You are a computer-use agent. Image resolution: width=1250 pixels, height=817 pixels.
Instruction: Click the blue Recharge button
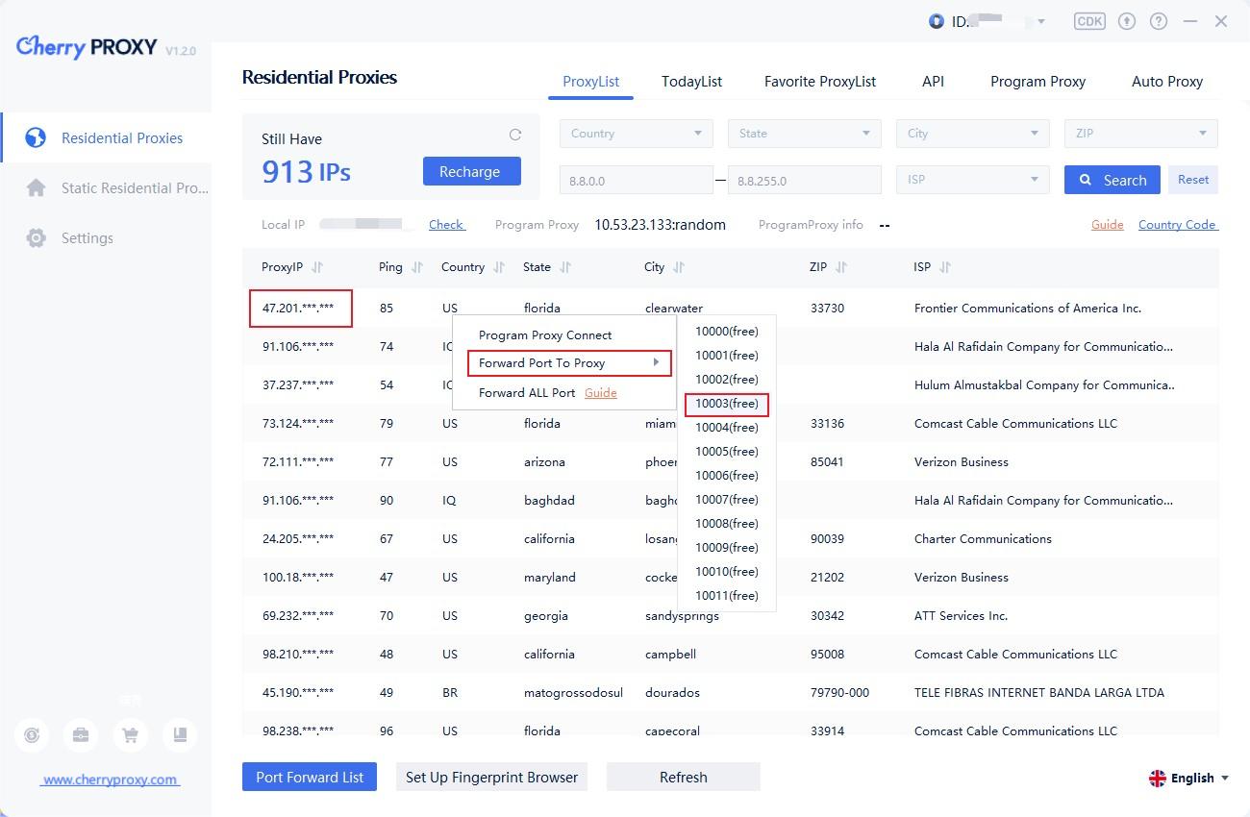470,171
